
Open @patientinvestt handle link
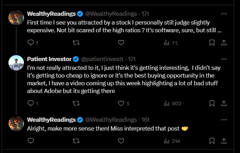[x=102, y=59]
